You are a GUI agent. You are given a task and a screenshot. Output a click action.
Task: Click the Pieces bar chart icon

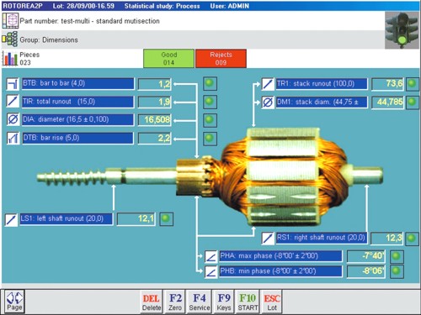10,59
